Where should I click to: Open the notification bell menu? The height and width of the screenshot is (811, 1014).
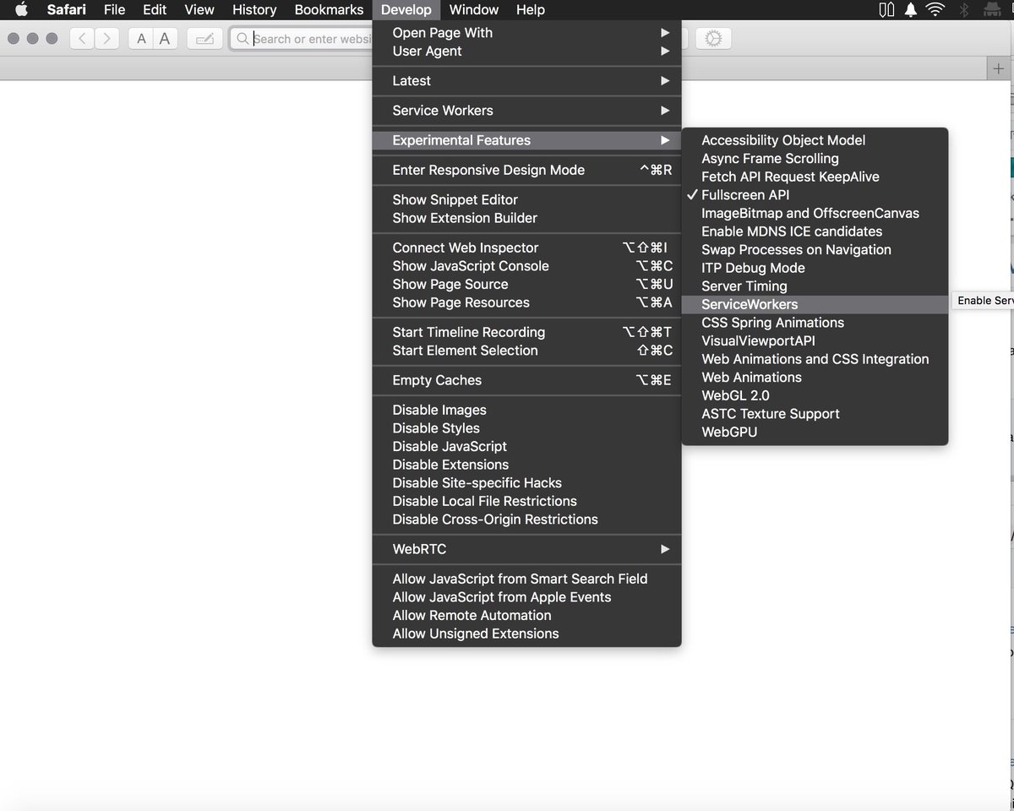(x=911, y=9)
